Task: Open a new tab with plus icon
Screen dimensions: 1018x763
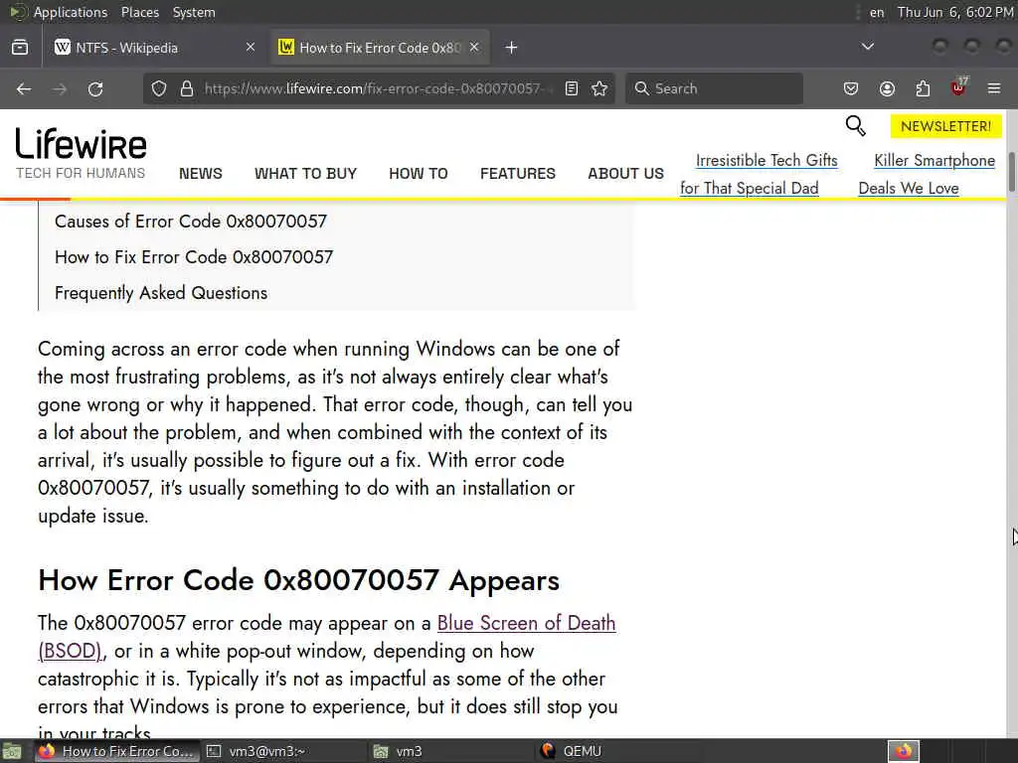Action: point(512,48)
